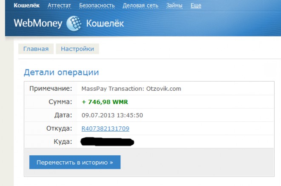This screenshot has width=281, height=186.
Task: Select the date 09.07.2013 13:45:50
Action: (x=112, y=115)
